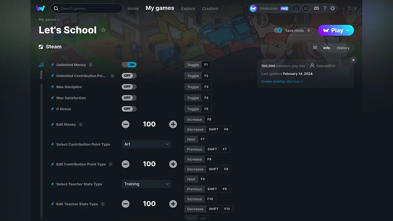Screen dimensions: 393x221
Task: Click the Next F7 hotkey button
Action: click(196, 139)
